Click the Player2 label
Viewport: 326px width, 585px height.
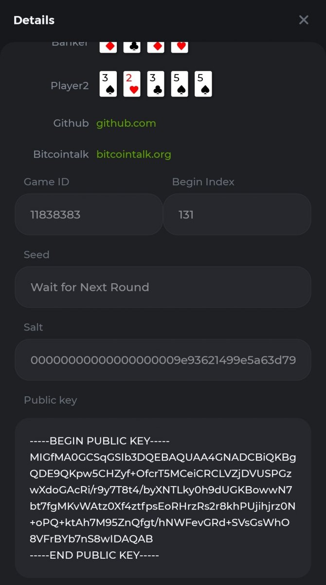[x=70, y=86]
